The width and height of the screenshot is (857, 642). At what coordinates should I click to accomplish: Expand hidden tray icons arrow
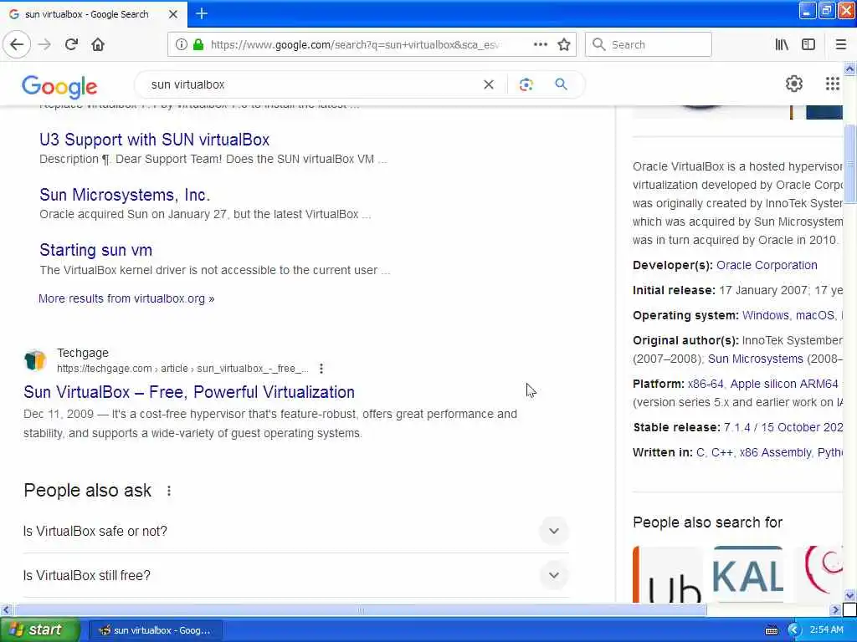pyautogui.click(x=793, y=630)
